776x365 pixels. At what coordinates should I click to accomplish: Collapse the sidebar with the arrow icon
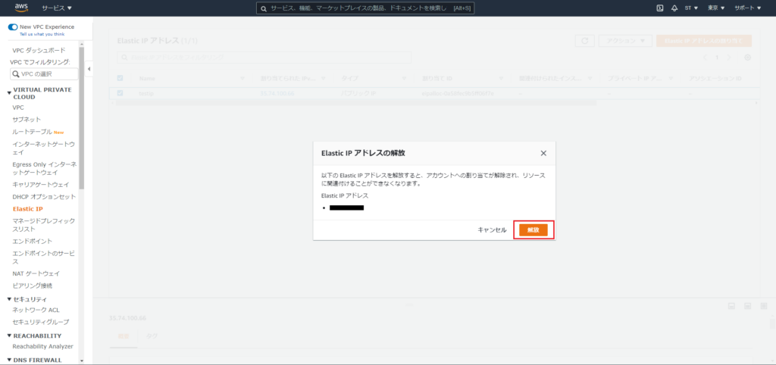tap(89, 70)
